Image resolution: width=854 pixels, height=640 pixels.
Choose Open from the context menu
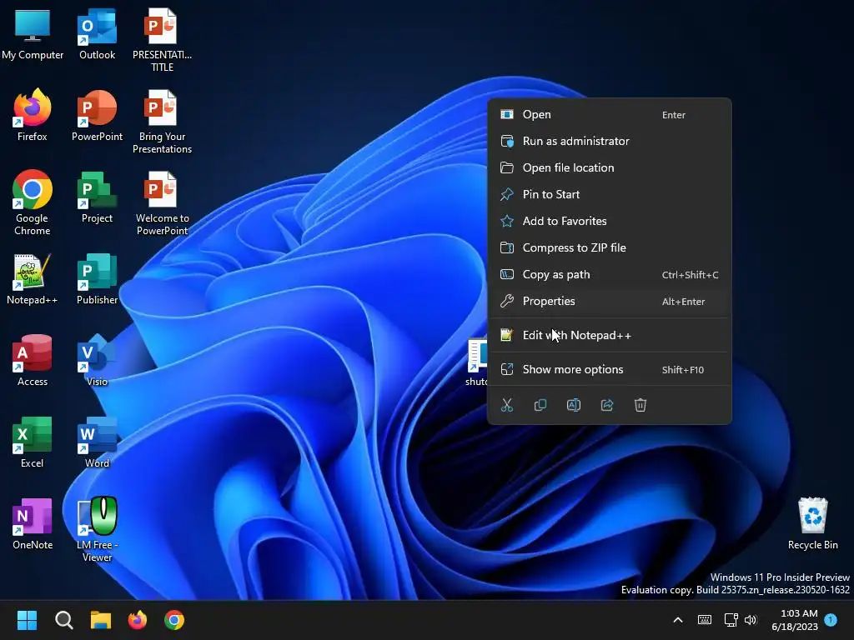(x=609, y=114)
